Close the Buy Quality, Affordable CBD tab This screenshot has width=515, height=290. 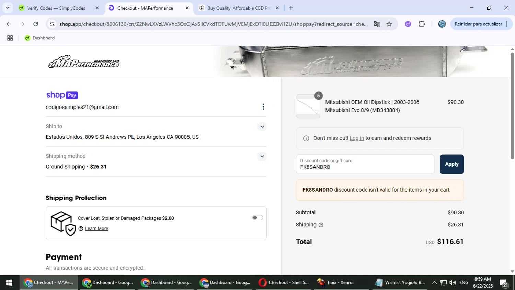[277, 8]
